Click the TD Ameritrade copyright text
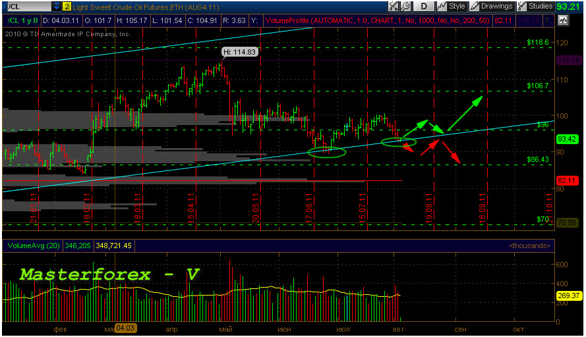Viewport: 586px width, 337px height. 68,34
